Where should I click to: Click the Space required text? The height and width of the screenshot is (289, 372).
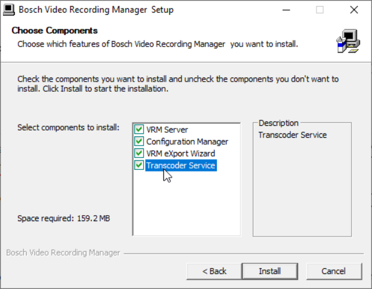63,219
